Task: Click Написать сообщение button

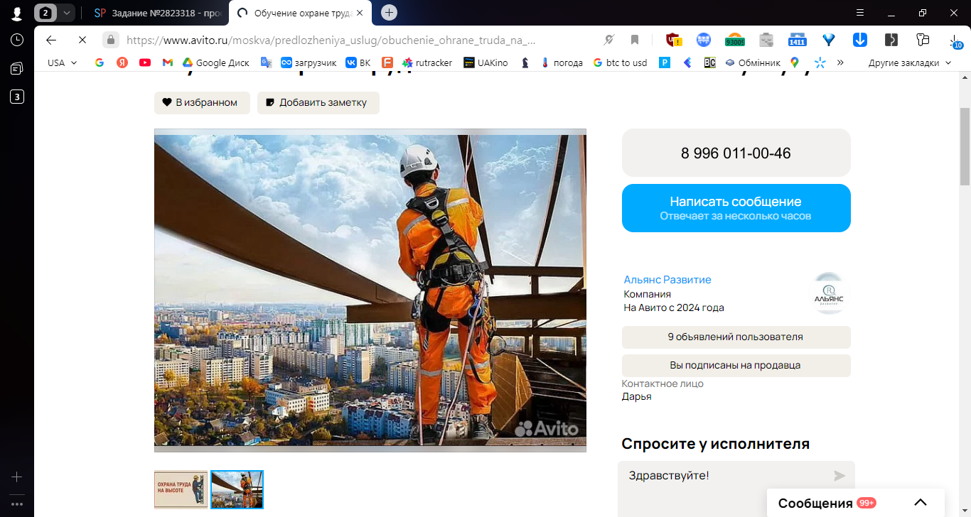Action: click(736, 208)
